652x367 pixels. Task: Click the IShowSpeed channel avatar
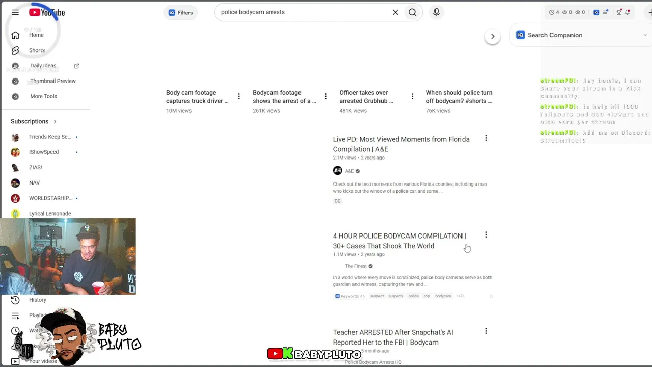point(15,152)
